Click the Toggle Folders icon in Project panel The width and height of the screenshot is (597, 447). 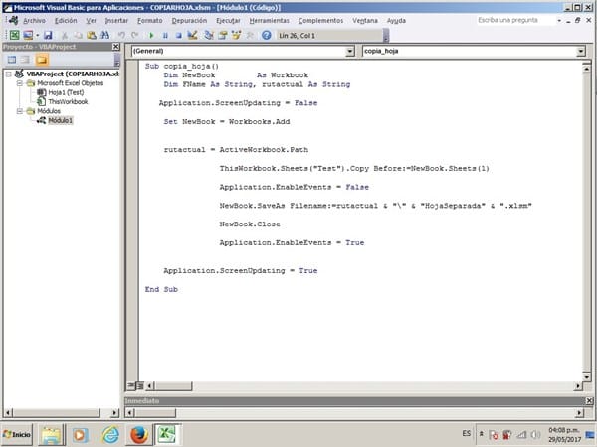43,61
